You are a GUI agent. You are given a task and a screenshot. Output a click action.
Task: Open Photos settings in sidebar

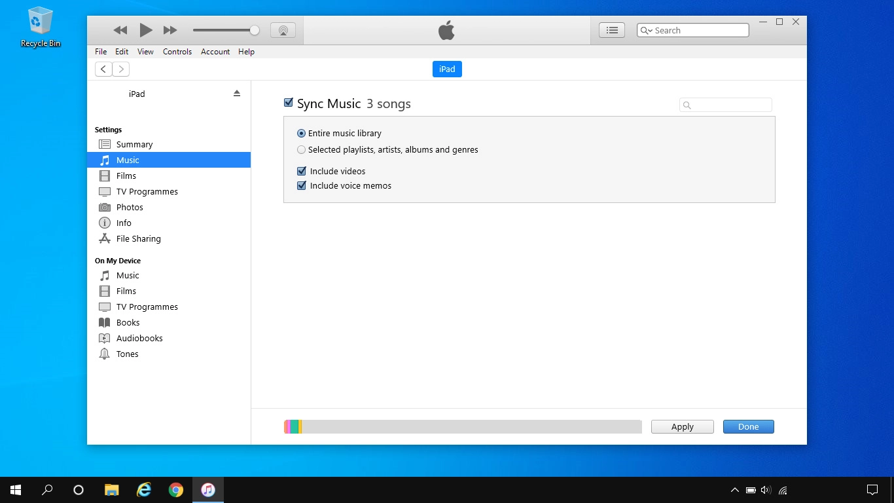tap(130, 207)
